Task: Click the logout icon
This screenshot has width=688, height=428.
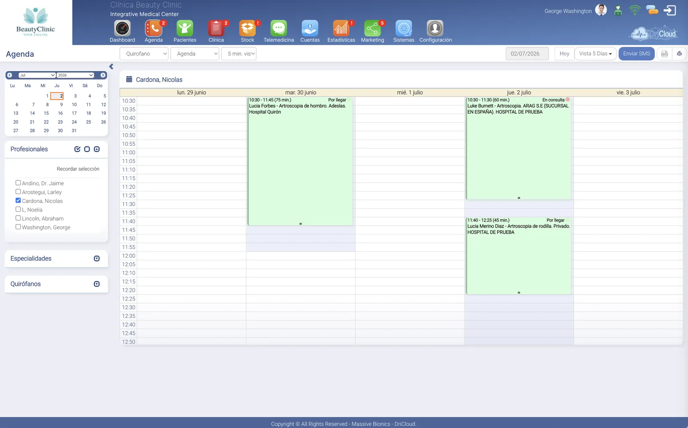Action: tap(670, 10)
